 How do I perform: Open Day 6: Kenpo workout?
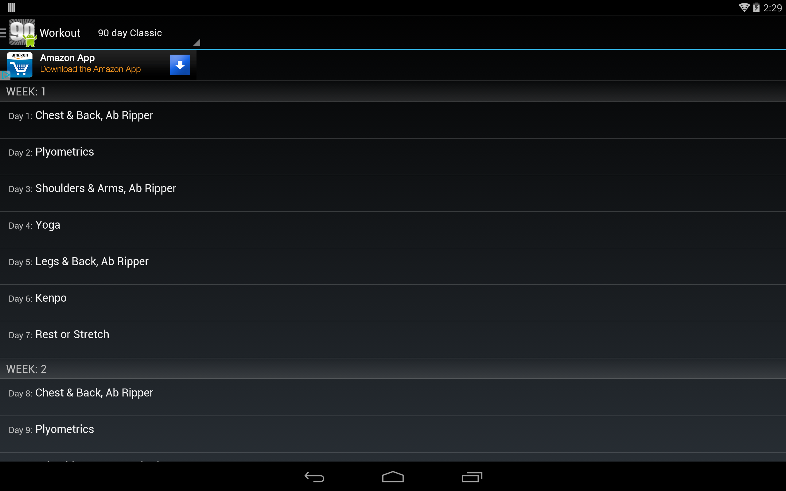(393, 303)
